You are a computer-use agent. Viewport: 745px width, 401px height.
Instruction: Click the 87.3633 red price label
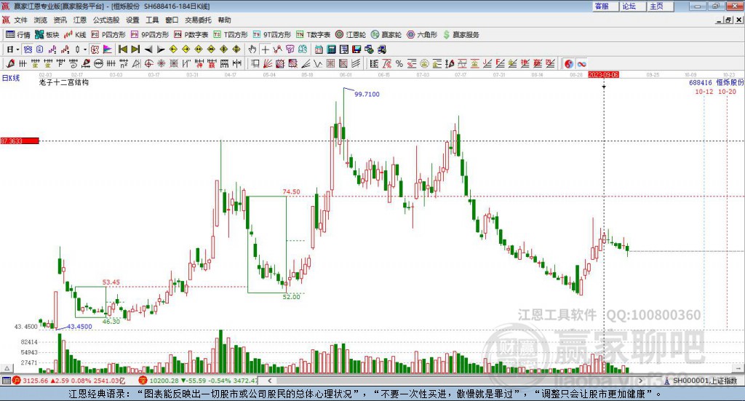20,141
